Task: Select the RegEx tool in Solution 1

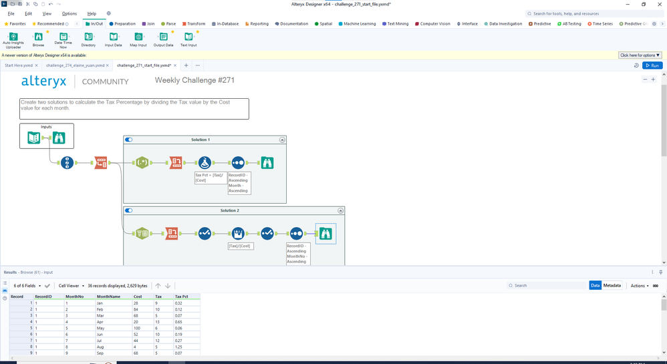Action: pos(142,162)
